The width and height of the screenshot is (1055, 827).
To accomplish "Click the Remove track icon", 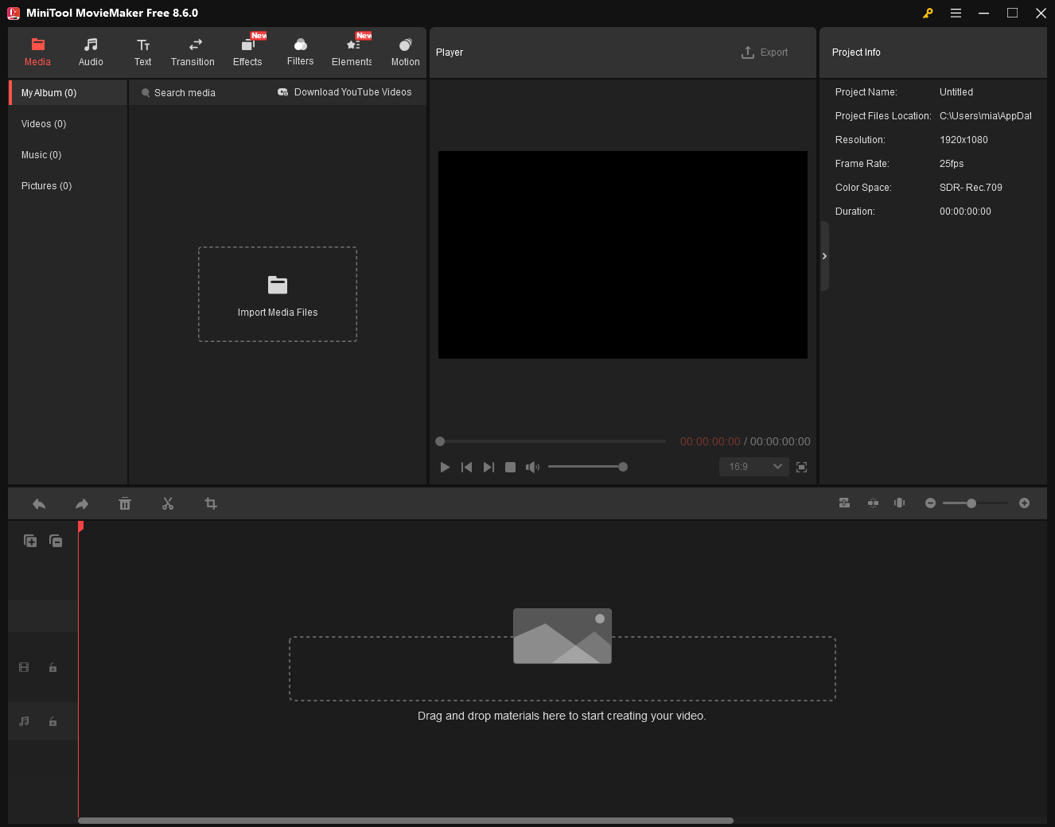I will (x=56, y=541).
